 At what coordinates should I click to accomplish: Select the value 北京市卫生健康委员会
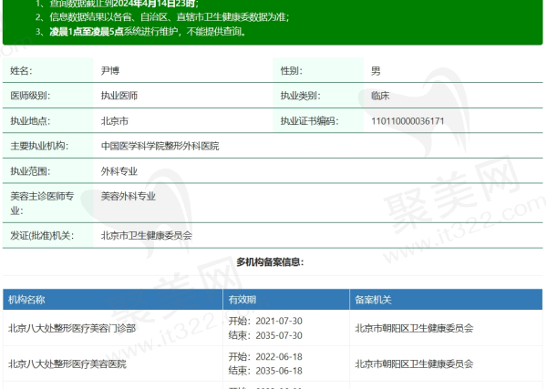[x=147, y=236]
